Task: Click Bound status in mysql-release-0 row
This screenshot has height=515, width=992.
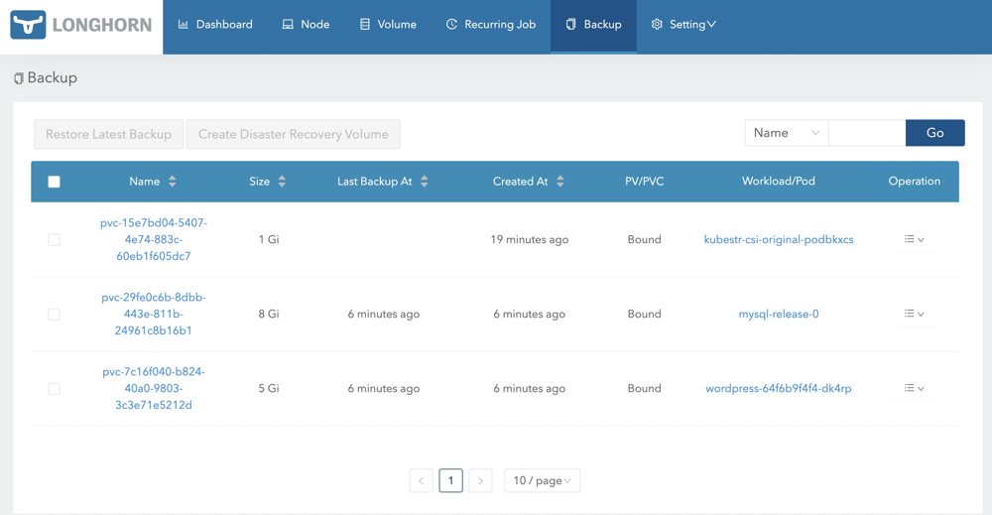Action: (x=645, y=314)
